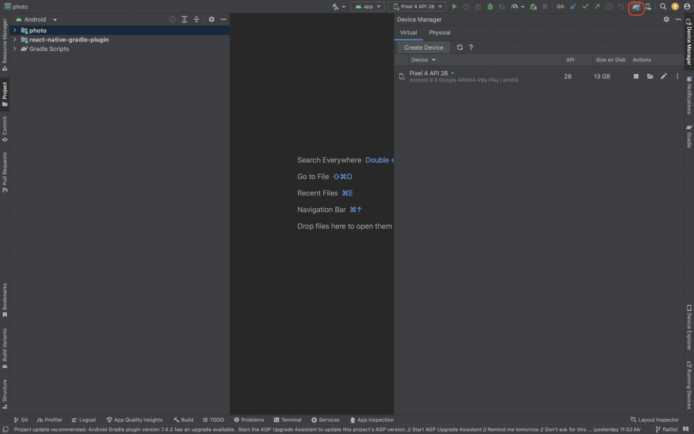This screenshot has width=694, height=434.
Task: Push commits with Git green arrow
Action: (597, 7)
